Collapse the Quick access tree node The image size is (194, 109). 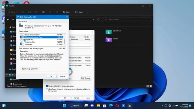pyautogui.click(x=7, y=27)
